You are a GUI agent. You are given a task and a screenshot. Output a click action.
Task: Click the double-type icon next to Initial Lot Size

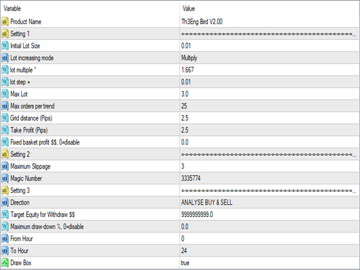tap(5, 46)
